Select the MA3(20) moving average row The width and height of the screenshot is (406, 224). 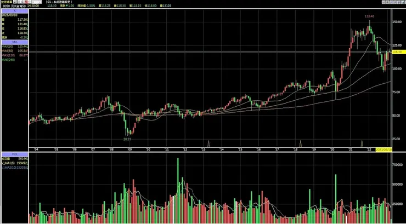[15, 46]
